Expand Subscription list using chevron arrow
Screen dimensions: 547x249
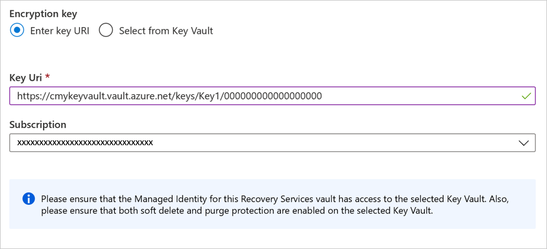[523, 143]
